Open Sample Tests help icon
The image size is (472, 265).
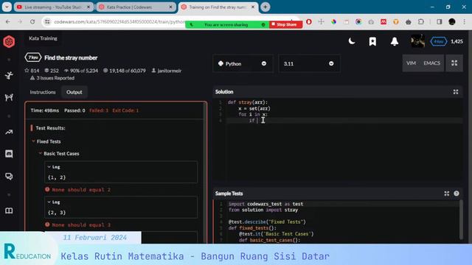[457, 194]
